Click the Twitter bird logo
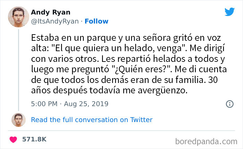 tap(229, 12)
